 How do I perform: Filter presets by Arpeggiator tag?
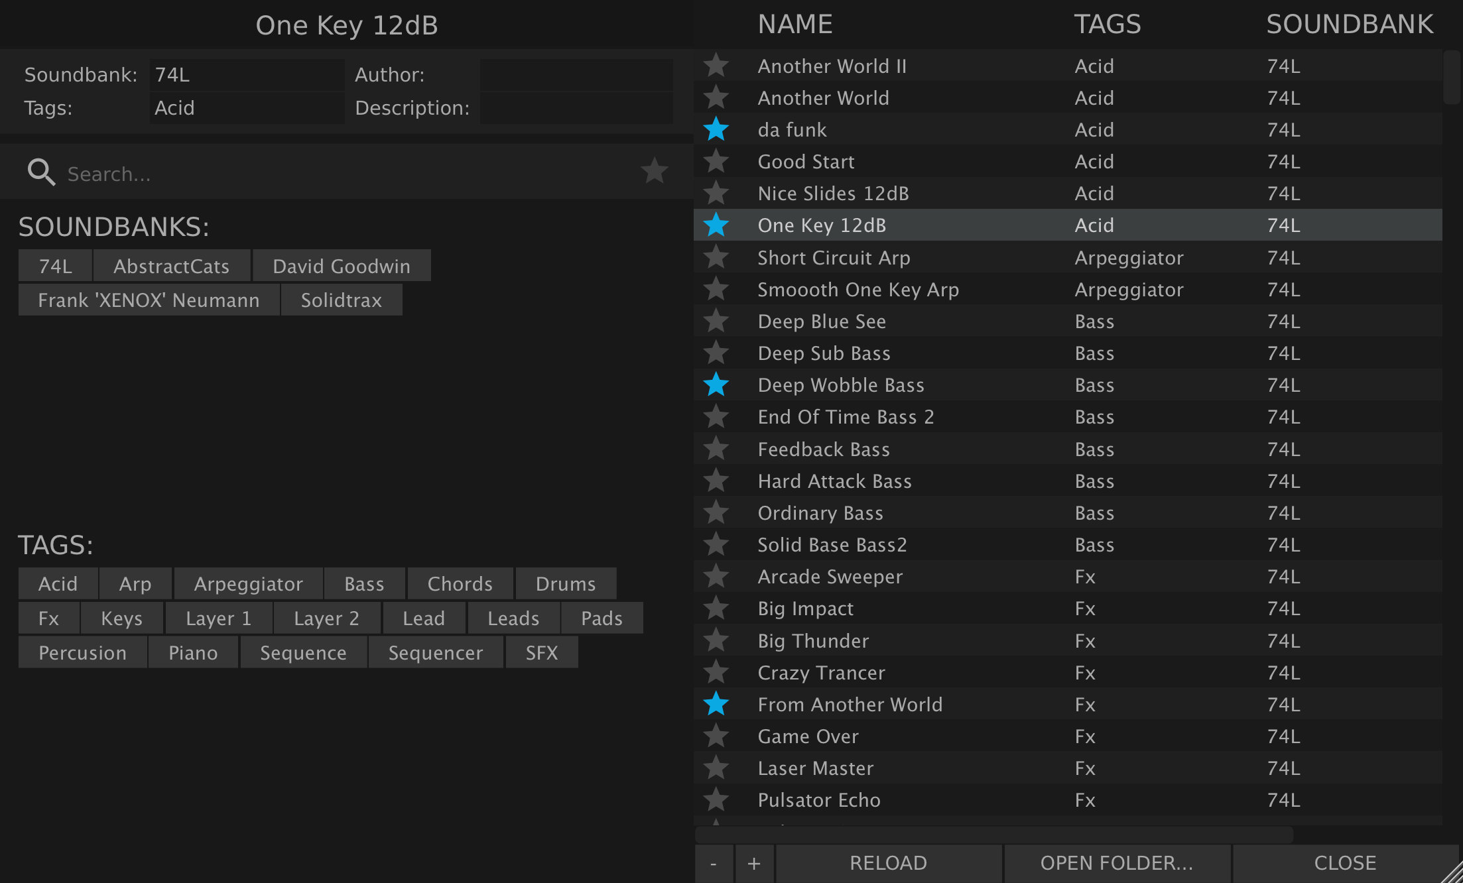click(248, 583)
